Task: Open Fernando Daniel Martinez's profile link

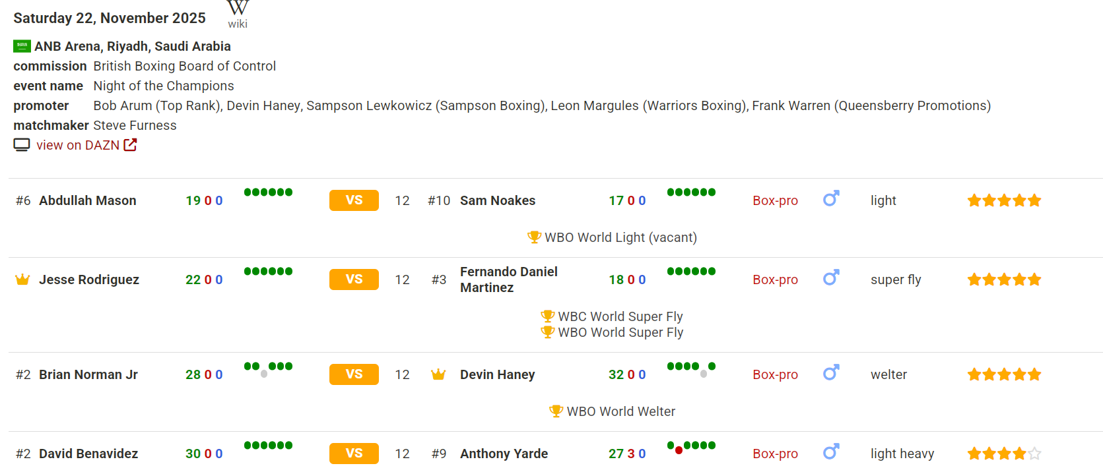Action: tap(508, 280)
